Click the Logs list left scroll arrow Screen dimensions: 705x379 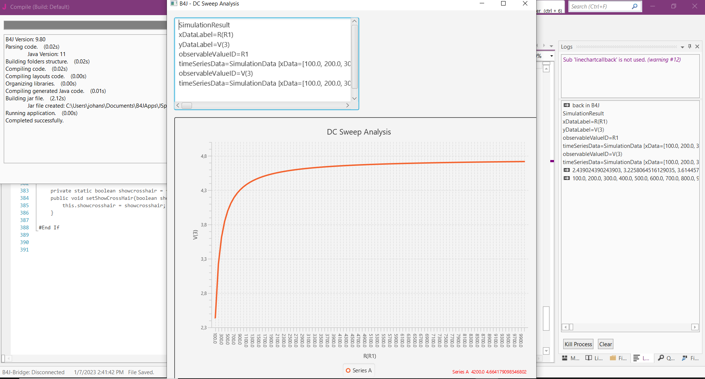(565, 327)
